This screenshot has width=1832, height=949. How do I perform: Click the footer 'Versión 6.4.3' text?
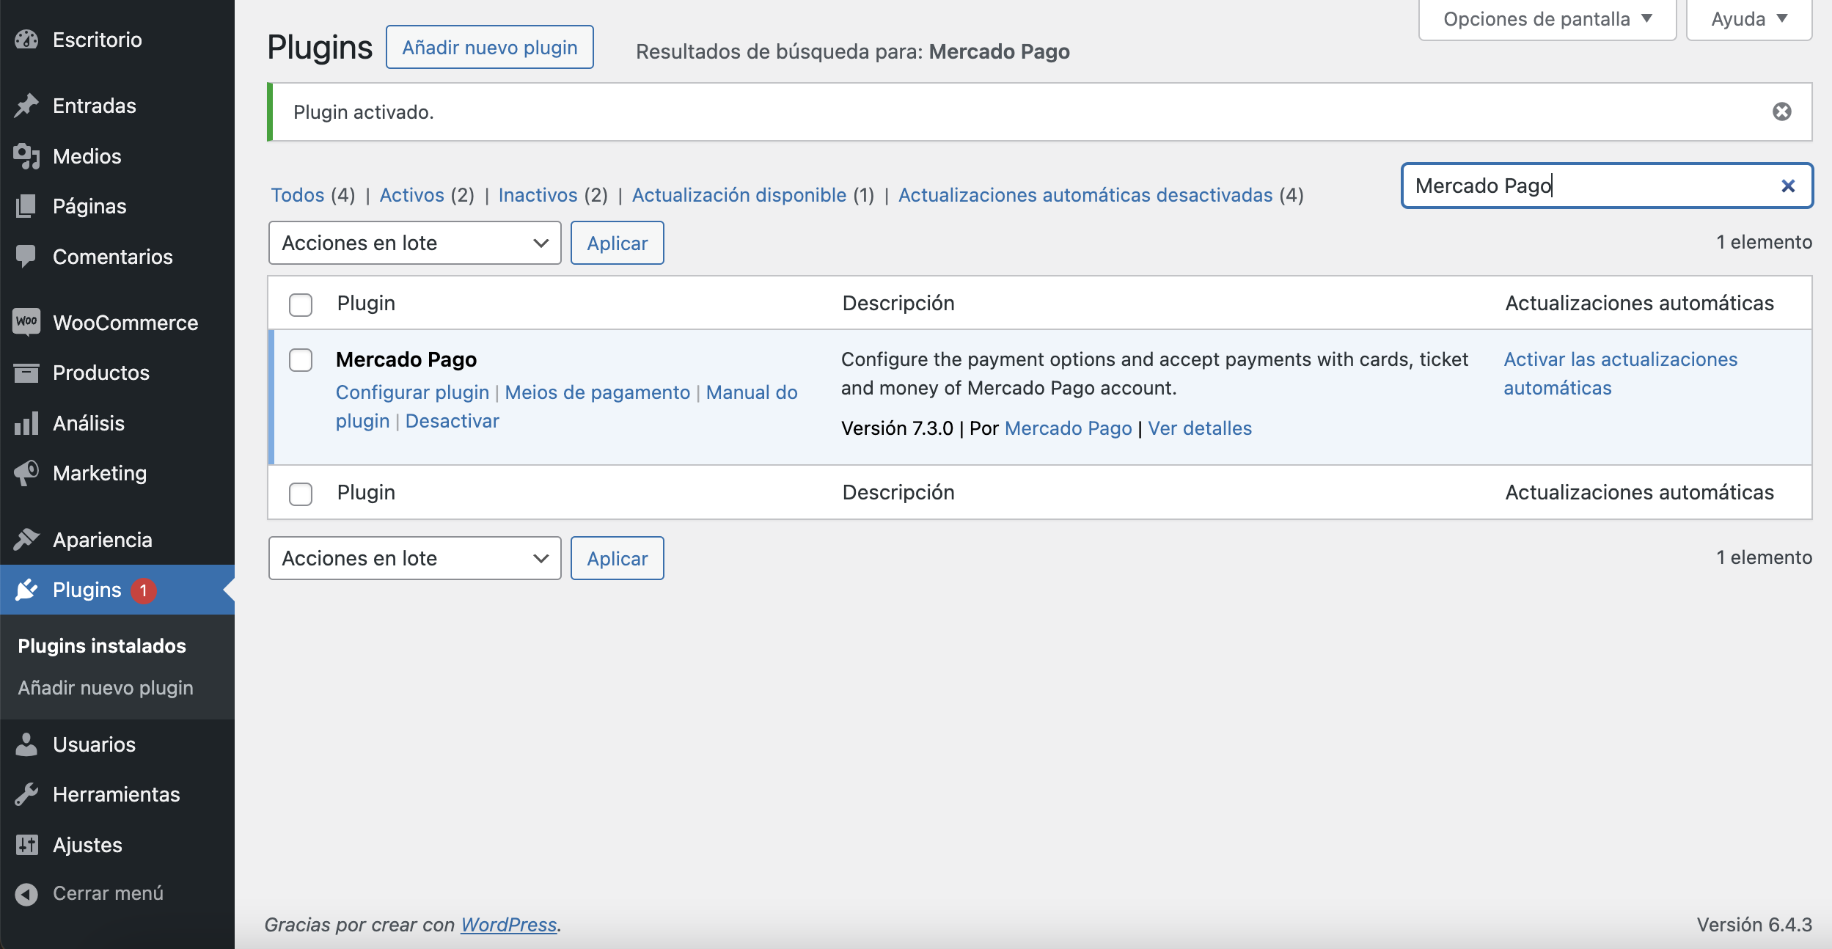(x=1754, y=925)
